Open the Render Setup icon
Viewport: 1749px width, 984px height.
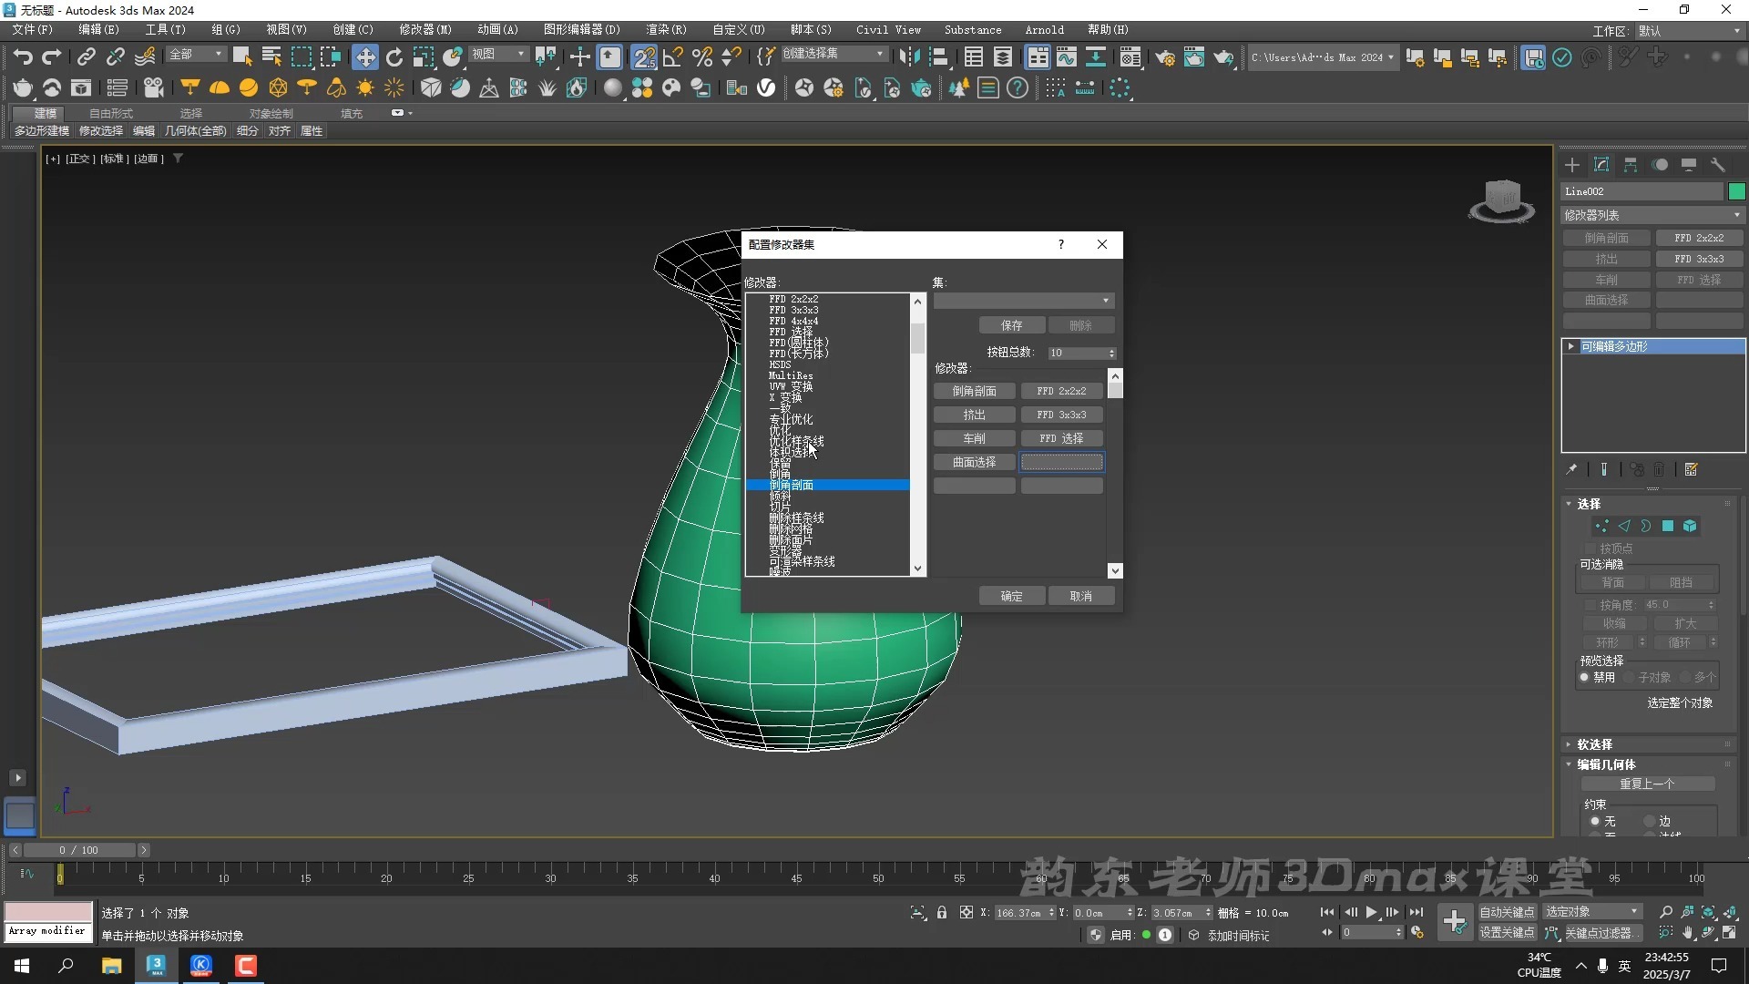pos(1167,57)
